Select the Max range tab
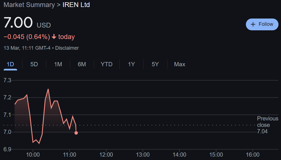Image resolution: width=281 pixels, height=160 pixels. pos(180,64)
